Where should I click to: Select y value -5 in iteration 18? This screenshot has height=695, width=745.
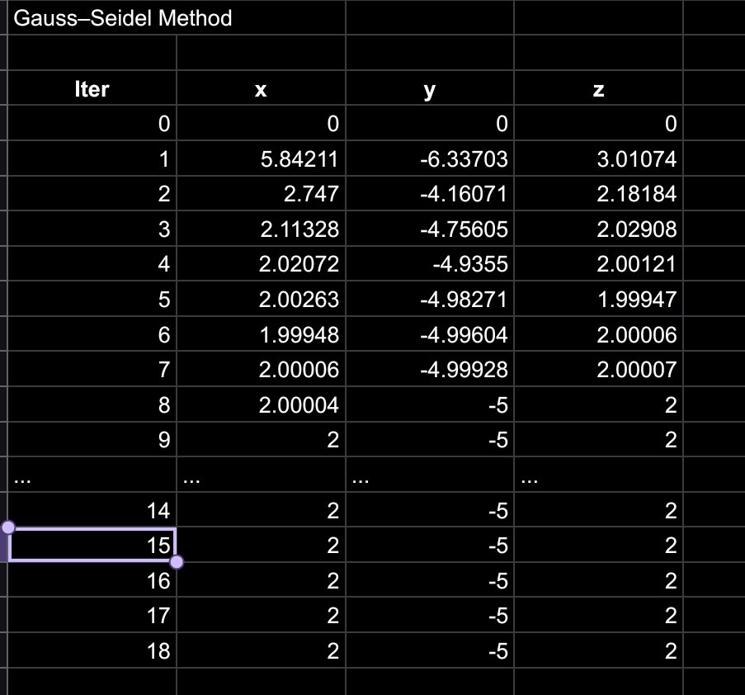pos(430,650)
